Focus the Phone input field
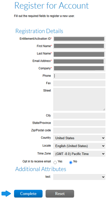108x199 pixels. pyautogui.click(x=79, y=76)
